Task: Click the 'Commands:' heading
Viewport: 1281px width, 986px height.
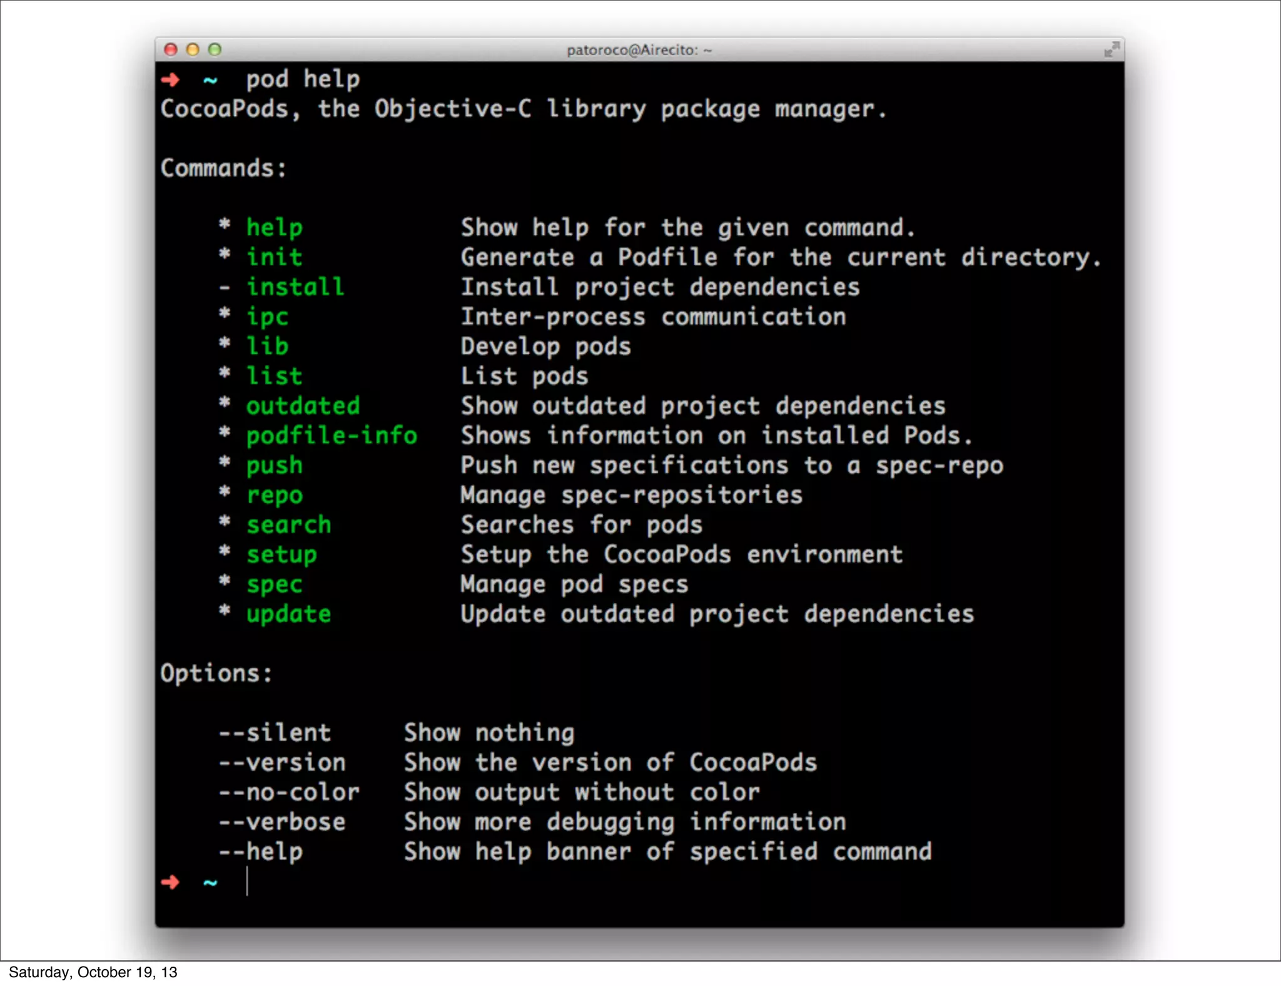Action: (223, 168)
